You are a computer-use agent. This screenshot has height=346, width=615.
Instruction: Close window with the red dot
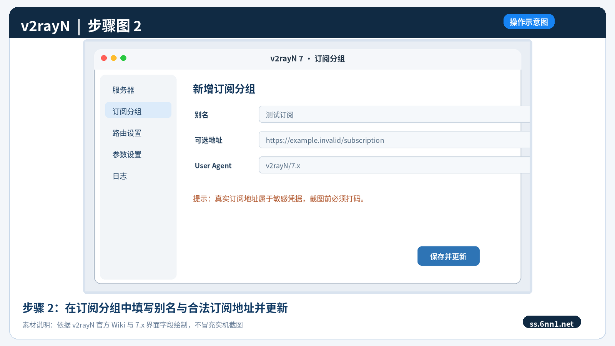[x=104, y=58]
